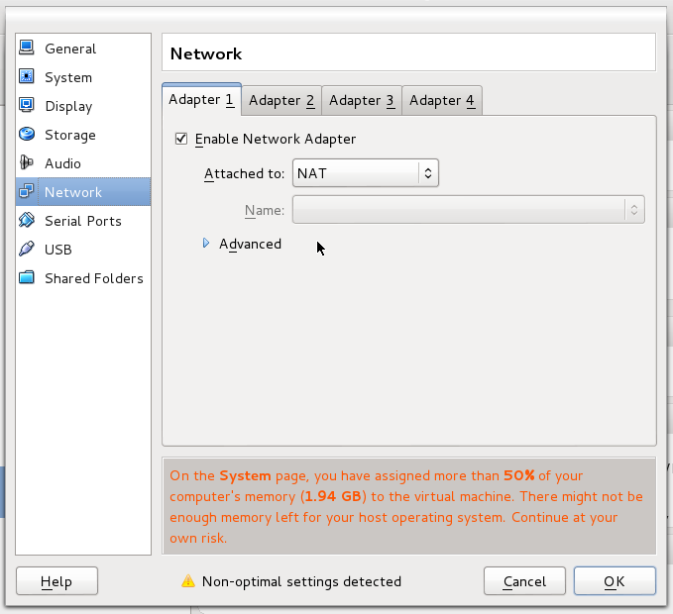
Task: Confirm settings with OK button
Action: [x=615, y=581]
